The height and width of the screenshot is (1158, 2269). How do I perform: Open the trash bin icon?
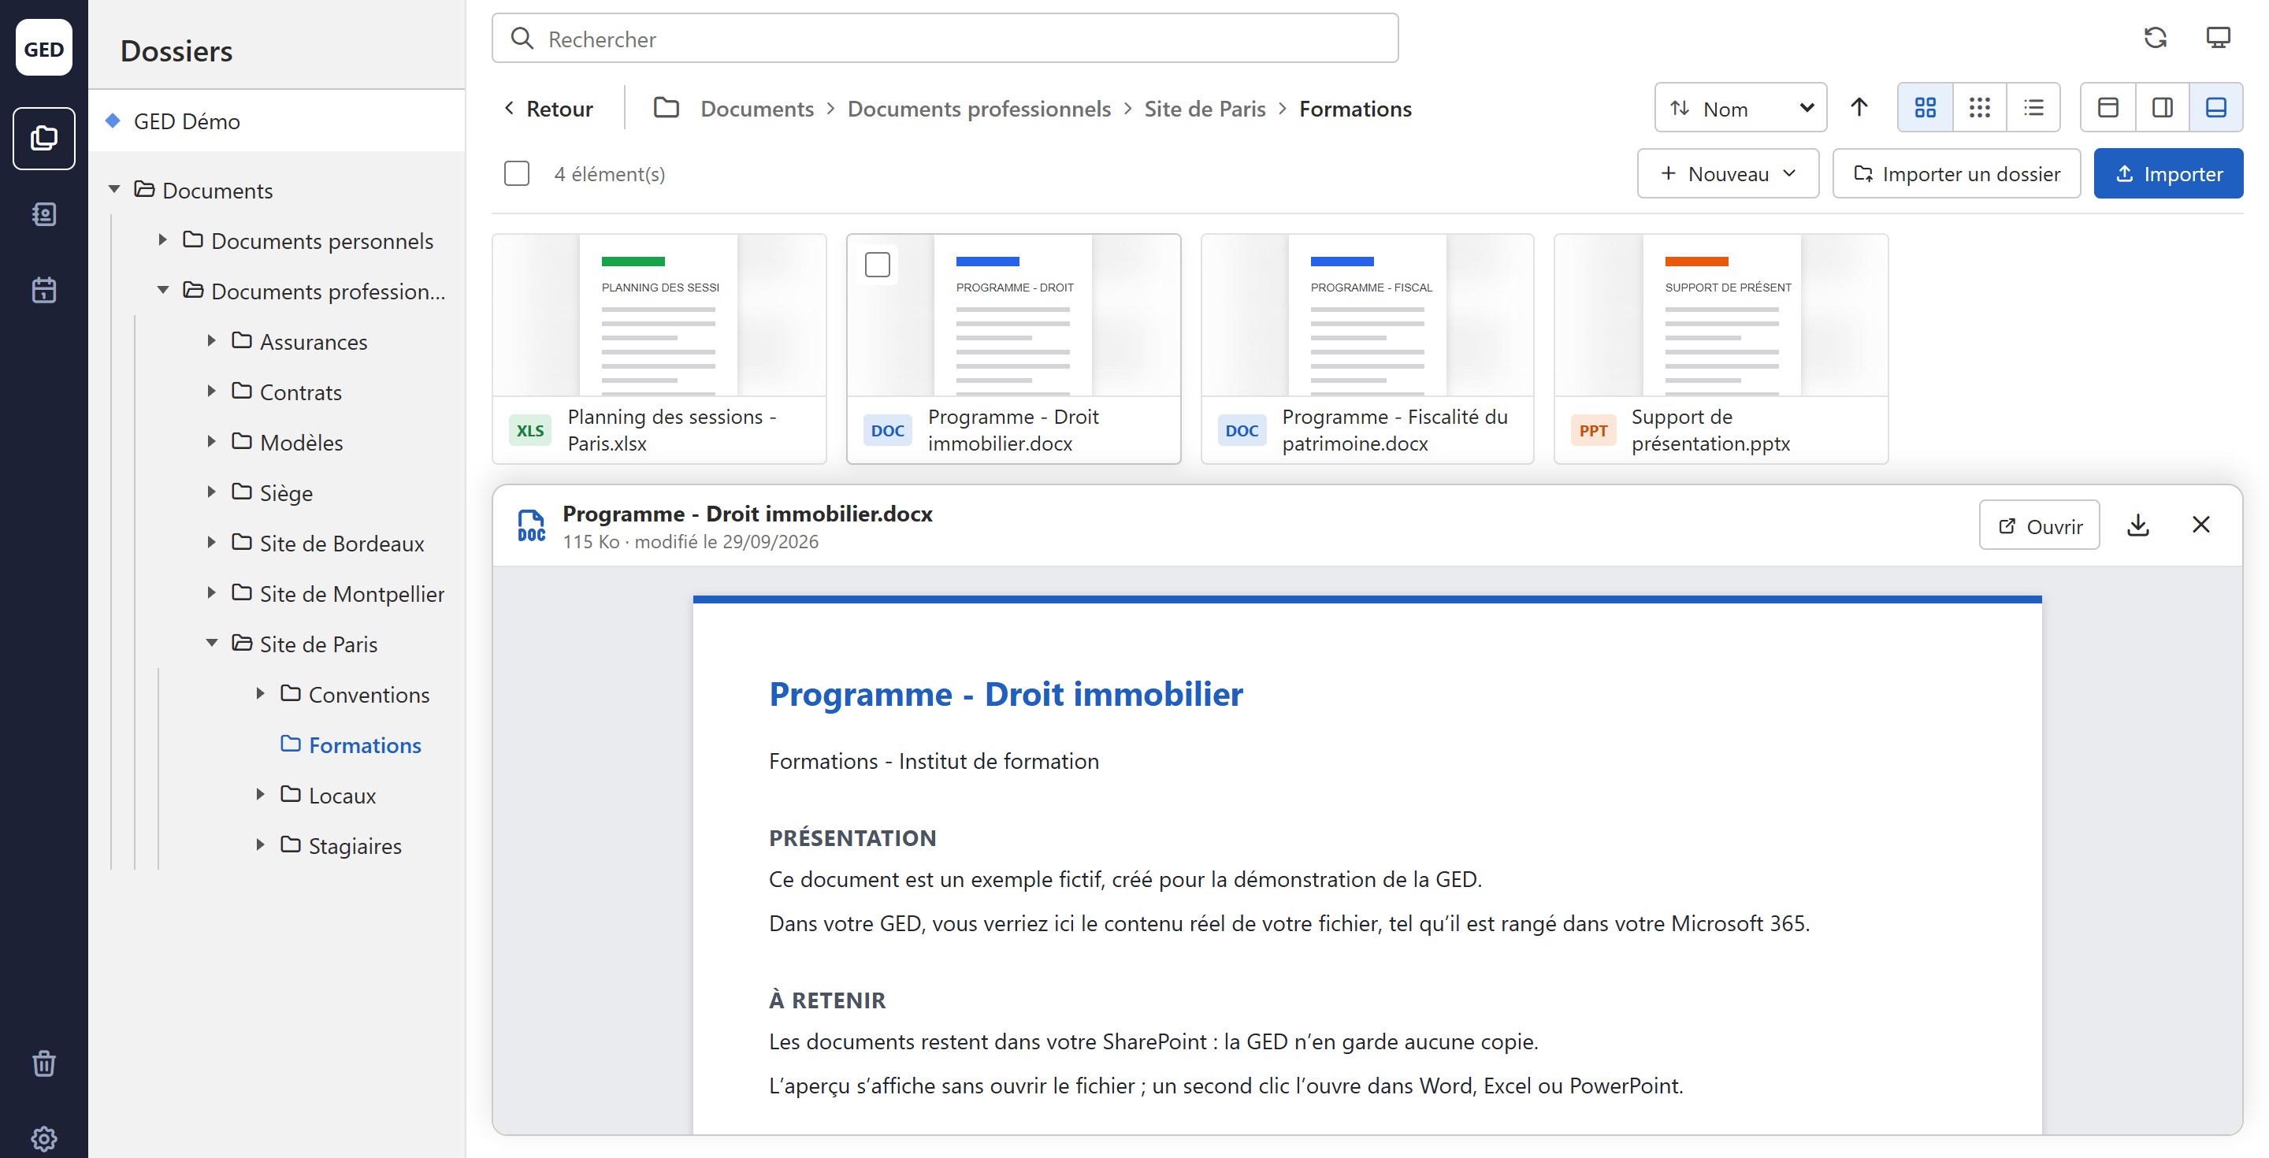(44, 1063)
